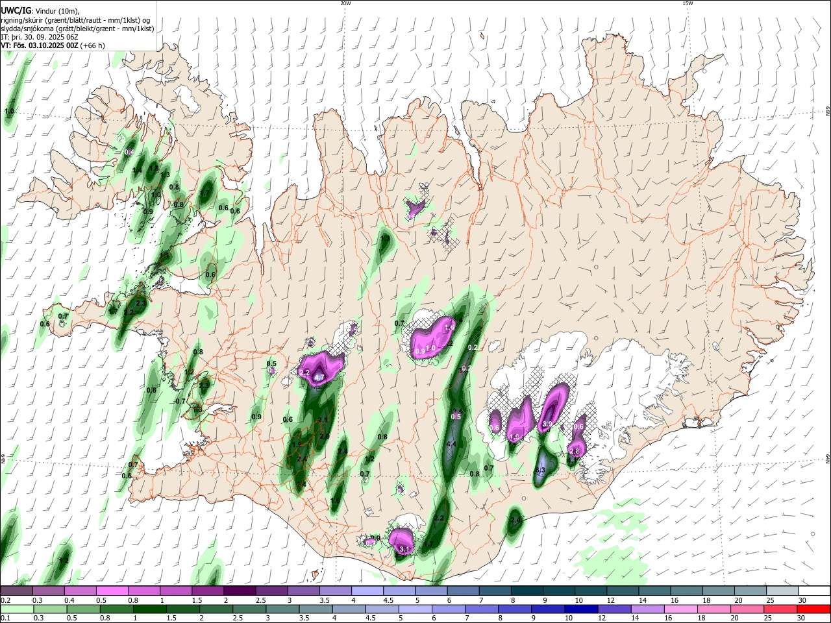Click the '1.4' rain value in the Westfjords
831x623 pixels.
coord(137,171)
